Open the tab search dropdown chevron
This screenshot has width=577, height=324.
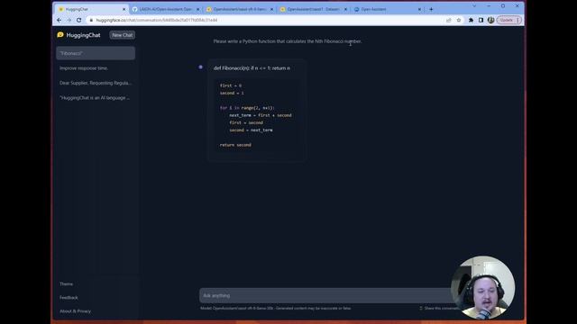(x=474, y=6)
